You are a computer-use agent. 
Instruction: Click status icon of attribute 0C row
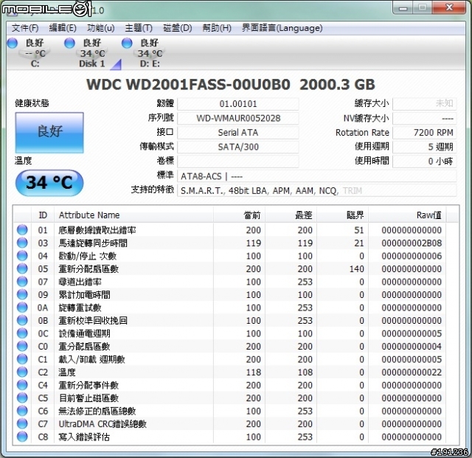22,333
